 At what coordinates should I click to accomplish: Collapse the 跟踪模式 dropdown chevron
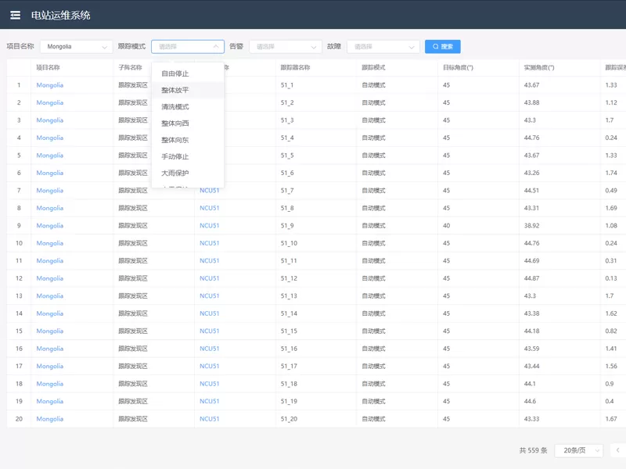point(215,47)
